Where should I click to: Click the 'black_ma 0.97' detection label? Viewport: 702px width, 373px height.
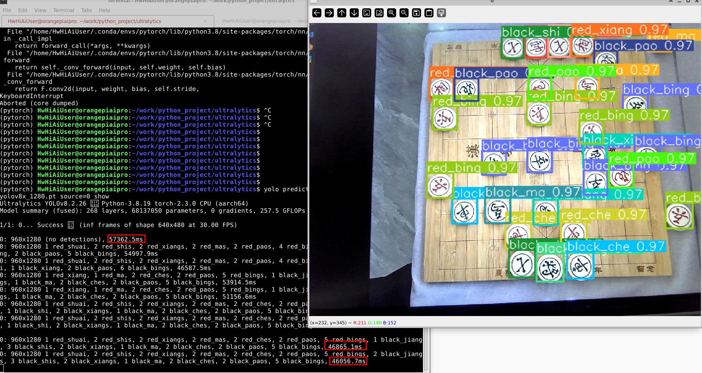click(x=533, y=192)
